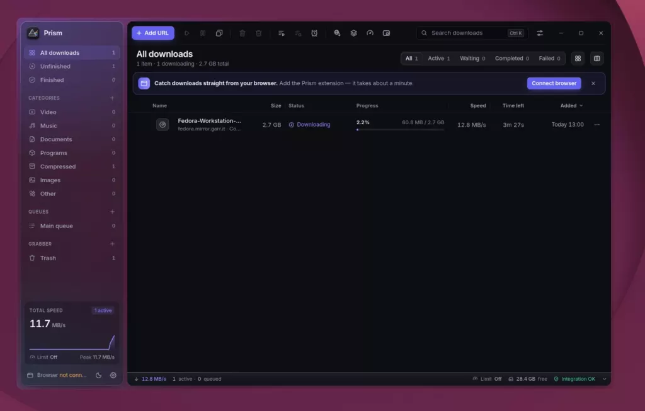Click the plus next to Grabber
Viewport: 645px width, 411px height.
tap(112, 244)
